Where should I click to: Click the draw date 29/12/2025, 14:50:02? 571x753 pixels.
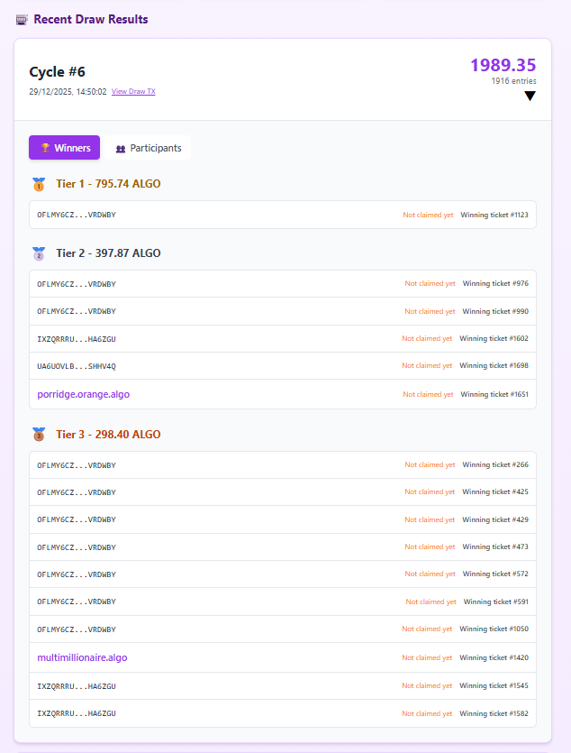68,91
